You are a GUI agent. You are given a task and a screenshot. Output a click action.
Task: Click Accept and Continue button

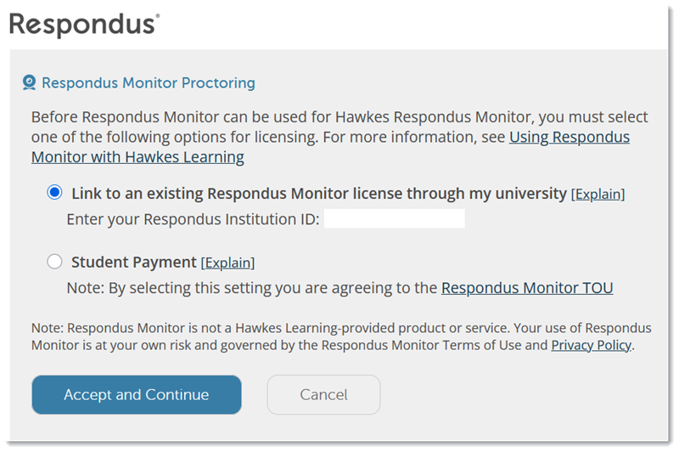click(137, 395)
